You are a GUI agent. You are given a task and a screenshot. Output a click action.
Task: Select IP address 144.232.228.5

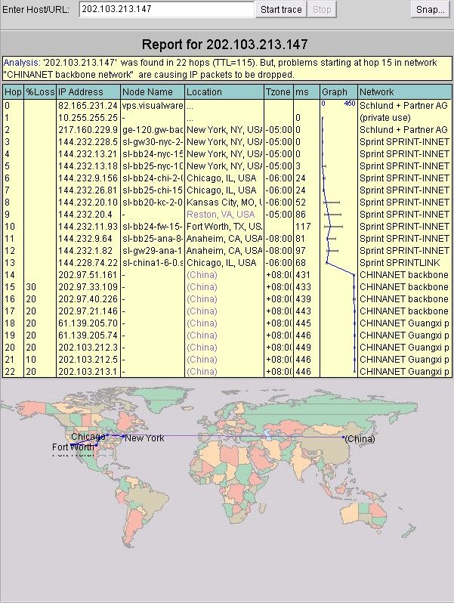(x=88, y=142)
